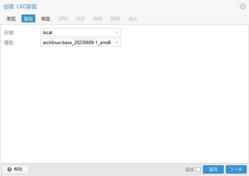Proceed with the 下一步 button

point(236,169)
